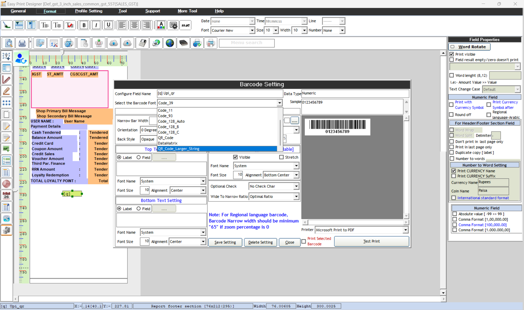Click the Configure Field Name input
The width and height of the screenshot is (524, 310).
(220, 94)
